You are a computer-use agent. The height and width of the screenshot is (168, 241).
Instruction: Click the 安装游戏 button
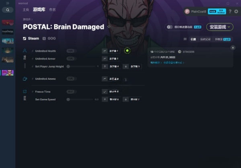coord(220,27)
